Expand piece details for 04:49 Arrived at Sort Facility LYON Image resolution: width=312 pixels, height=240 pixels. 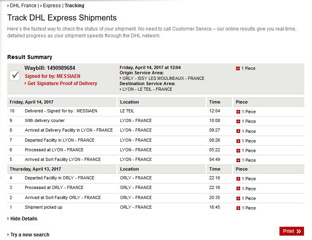[238, 160]
